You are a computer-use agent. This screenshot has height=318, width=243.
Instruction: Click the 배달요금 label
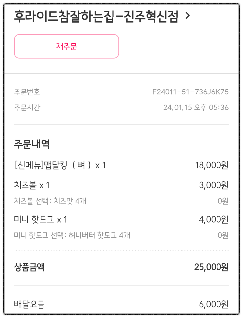[x=29, y=305]
